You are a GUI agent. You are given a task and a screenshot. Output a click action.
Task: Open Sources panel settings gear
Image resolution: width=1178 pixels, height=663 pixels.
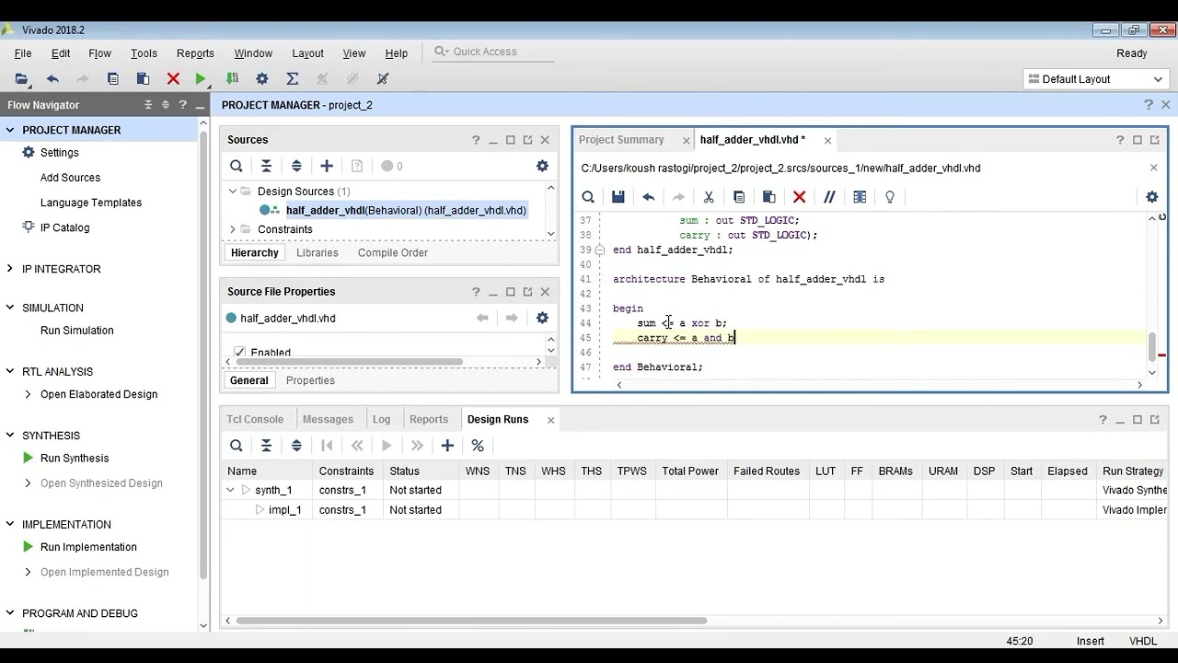tap(542, 166)
